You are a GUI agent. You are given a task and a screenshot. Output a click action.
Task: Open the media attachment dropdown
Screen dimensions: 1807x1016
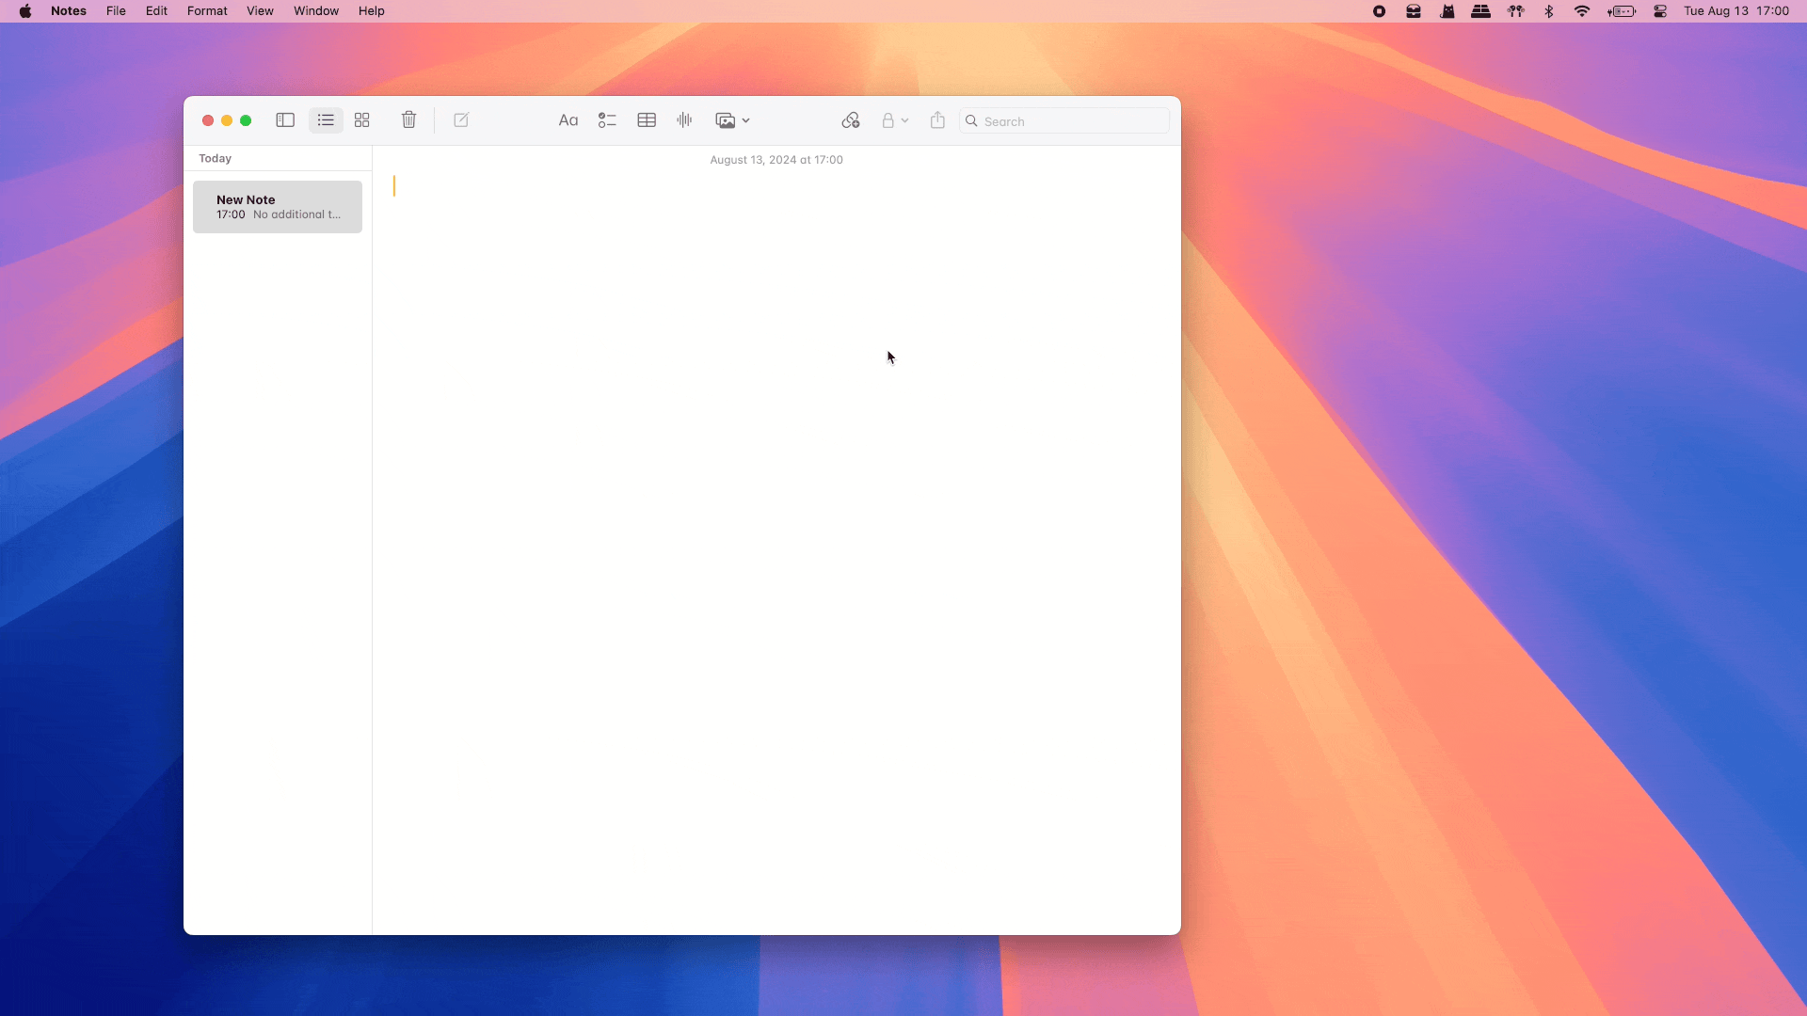pos(732,120)
